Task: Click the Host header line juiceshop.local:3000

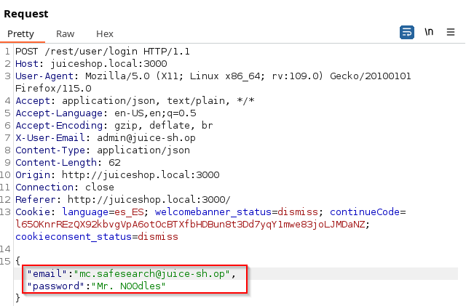Action: click(x=91, y=64)
